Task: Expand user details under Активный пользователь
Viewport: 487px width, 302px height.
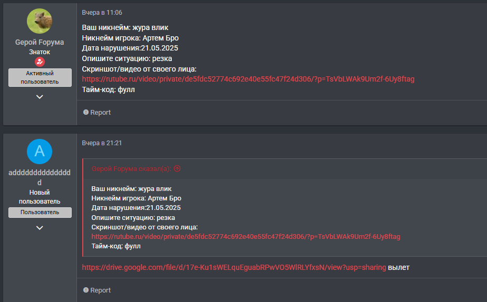Action: click(x=40, y=97)
